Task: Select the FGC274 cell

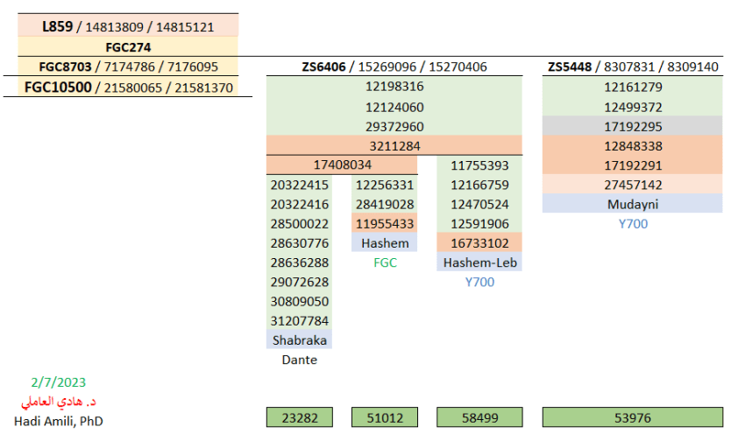Action: tap(128, 47)
